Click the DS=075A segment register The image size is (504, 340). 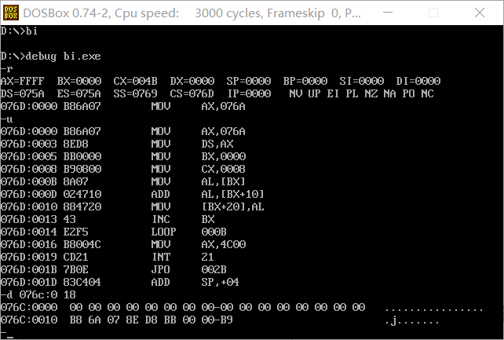coord(23,93)
